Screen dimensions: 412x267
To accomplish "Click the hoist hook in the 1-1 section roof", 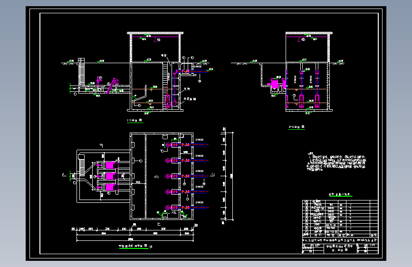I will [155, 40].
